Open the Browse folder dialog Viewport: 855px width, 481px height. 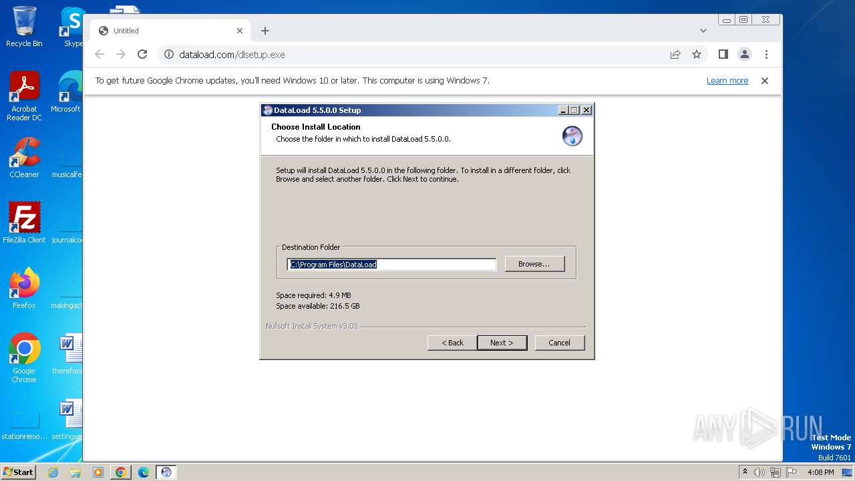[534, 264]
